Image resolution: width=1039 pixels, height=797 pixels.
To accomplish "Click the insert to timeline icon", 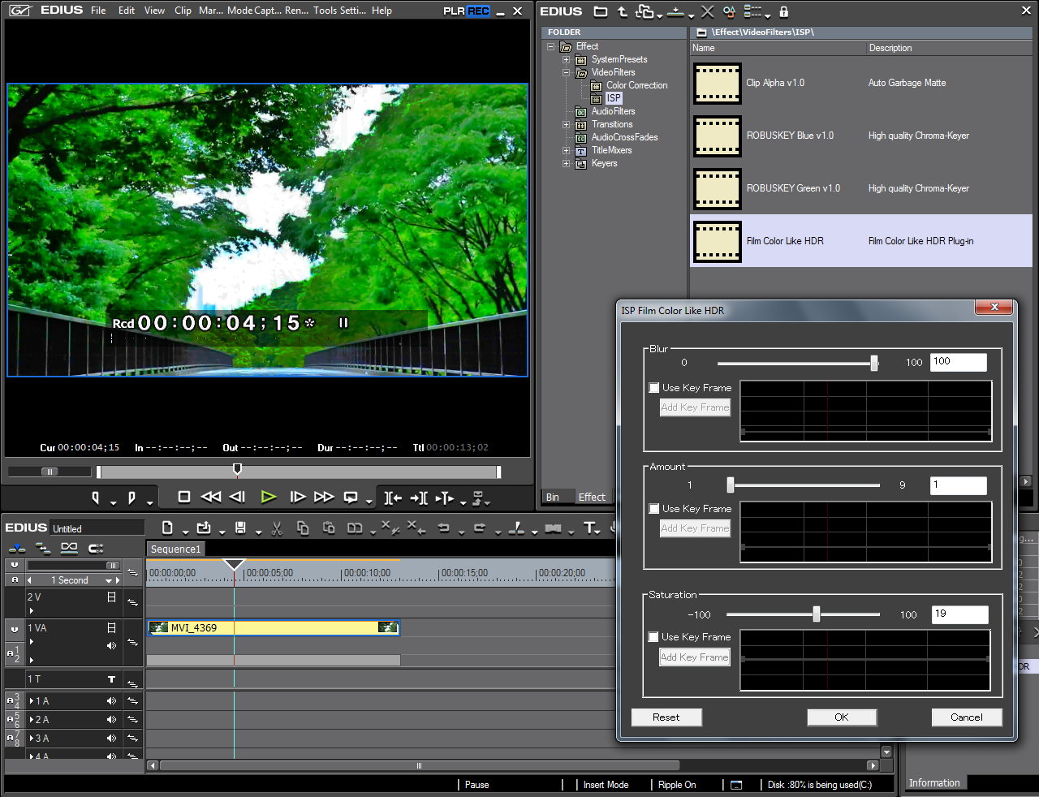I will 393,498.
